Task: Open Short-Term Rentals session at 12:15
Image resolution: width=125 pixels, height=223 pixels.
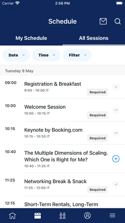Action: click(x=61, y=204)
